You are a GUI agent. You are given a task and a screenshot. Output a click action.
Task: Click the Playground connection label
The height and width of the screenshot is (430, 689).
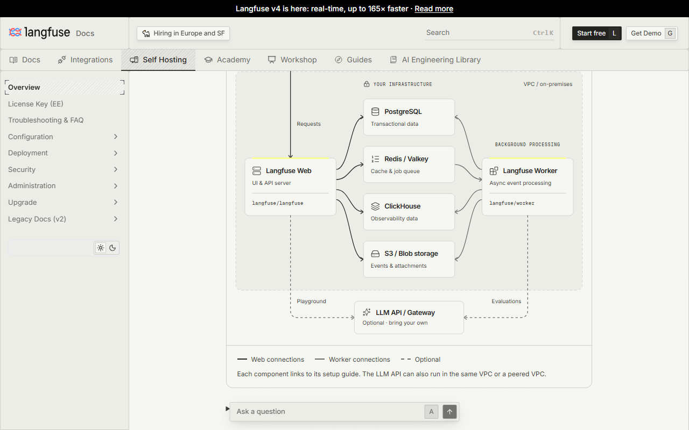tap(311, 302)
